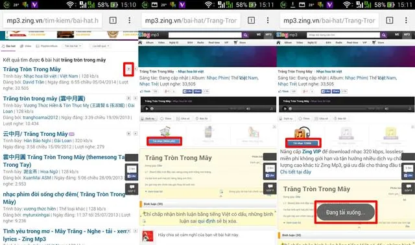Tap commenter avatar thumbnail on middle screen
Image resolution: width=415 pixels, height=245 pixels.
pos(148,236)
